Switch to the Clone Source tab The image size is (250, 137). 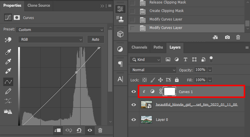click(x=39, y=6)
